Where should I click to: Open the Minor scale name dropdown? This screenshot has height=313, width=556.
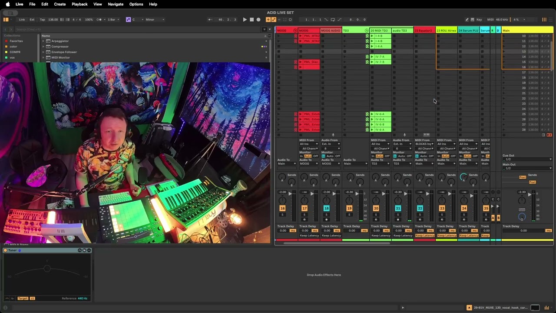[155, 20]
